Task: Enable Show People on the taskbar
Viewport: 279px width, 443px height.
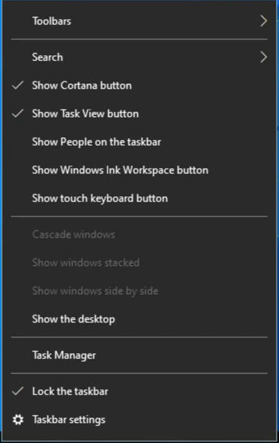Action: [139, 142]
